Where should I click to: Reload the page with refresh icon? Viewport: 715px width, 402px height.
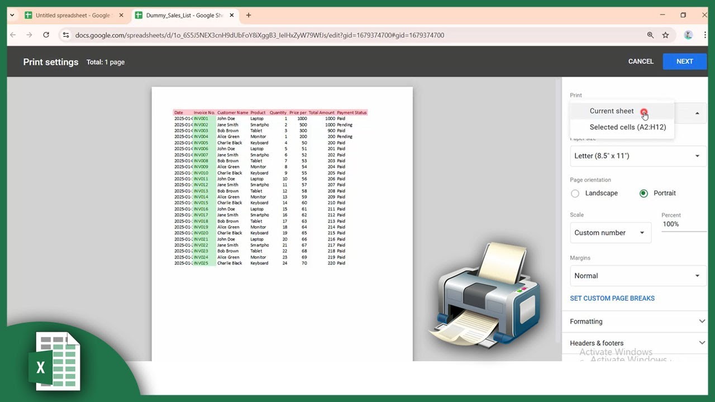46,35
